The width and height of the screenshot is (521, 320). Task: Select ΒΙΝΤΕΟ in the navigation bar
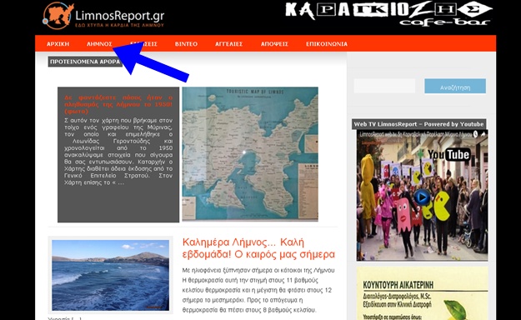[186, 44]
